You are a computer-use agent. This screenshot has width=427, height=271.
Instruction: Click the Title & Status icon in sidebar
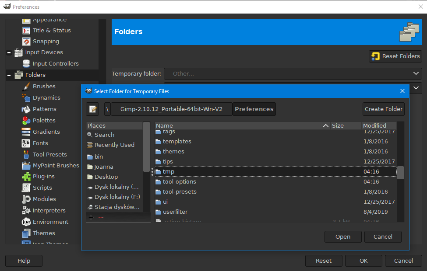coord(26,31)
